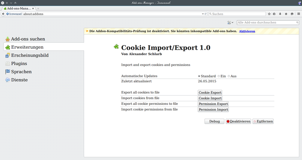Focus the Alle Add-ons durchsuchen field

[268, 22]
